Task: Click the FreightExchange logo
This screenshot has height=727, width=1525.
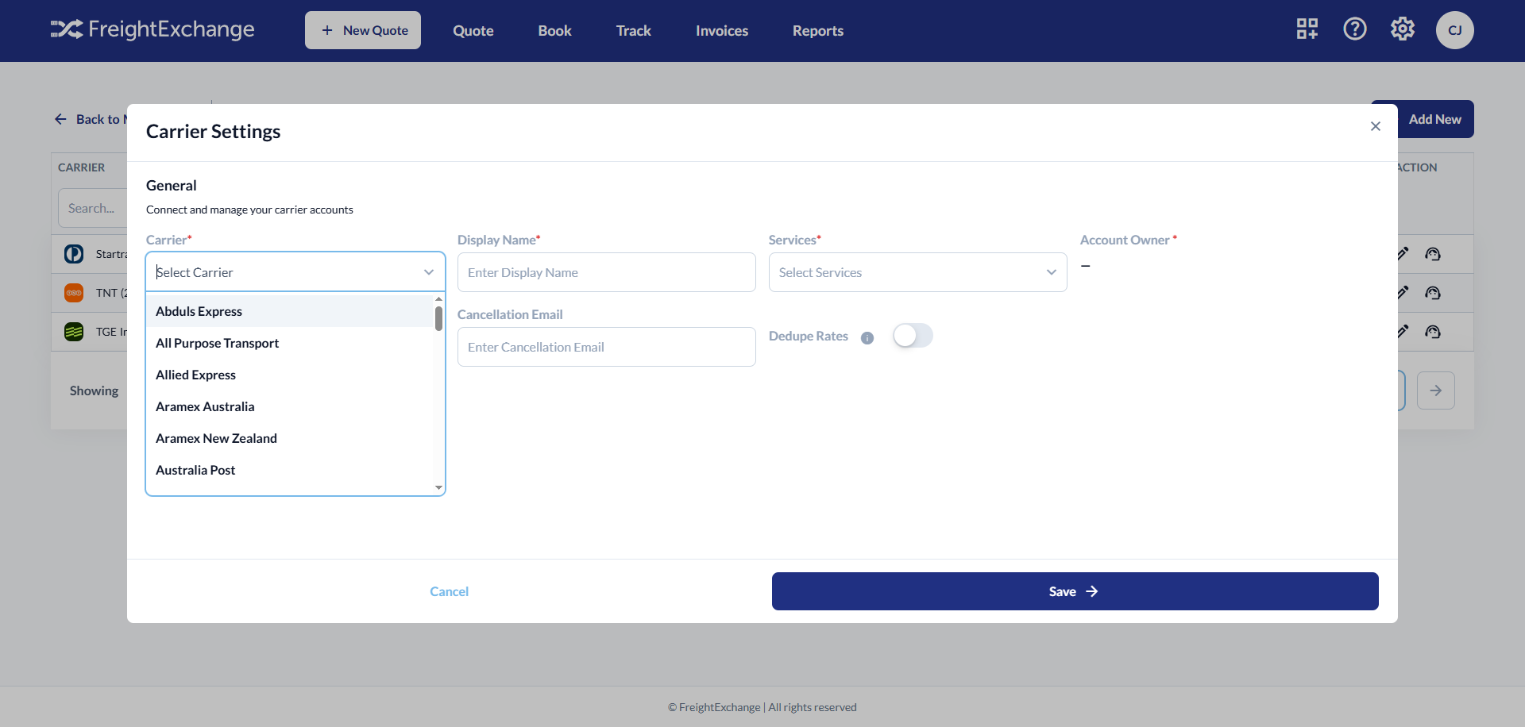Action: (x=152, y=29)
